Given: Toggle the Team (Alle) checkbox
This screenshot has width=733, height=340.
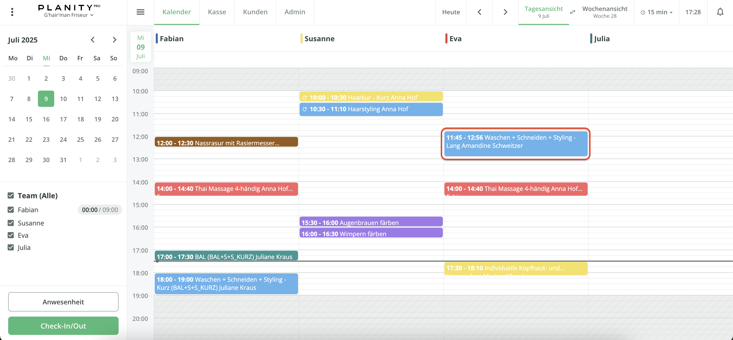Looking at the screenshot, I should pyautogui.click(x=11, y=195).
